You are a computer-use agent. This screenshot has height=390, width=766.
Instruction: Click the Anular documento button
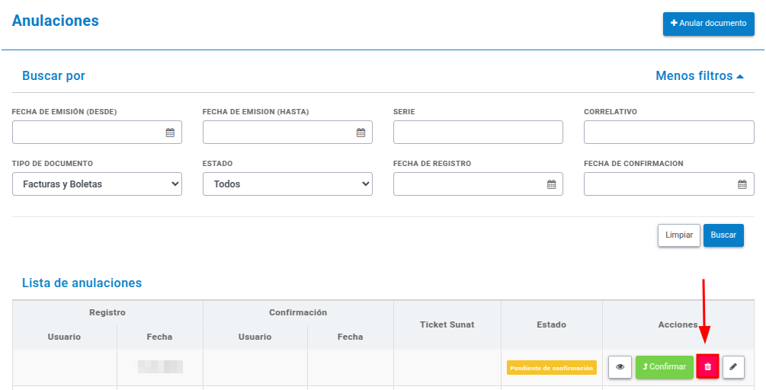(x=708, y=24)
